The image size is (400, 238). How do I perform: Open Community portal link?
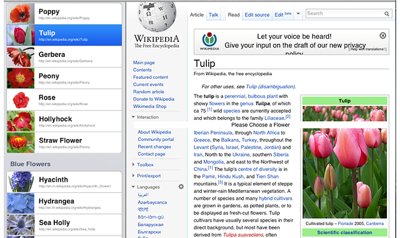156,140
